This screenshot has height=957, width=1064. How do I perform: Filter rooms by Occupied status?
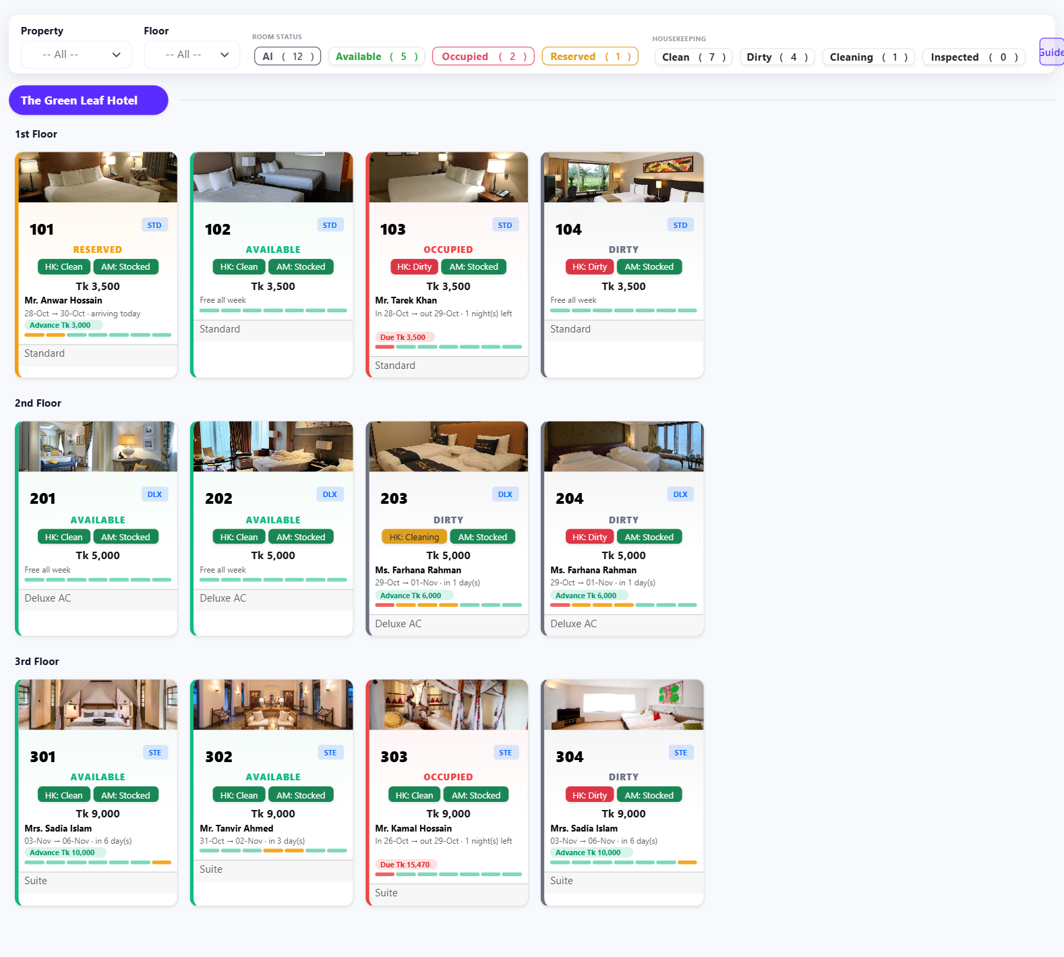click(x=483, y=57)
